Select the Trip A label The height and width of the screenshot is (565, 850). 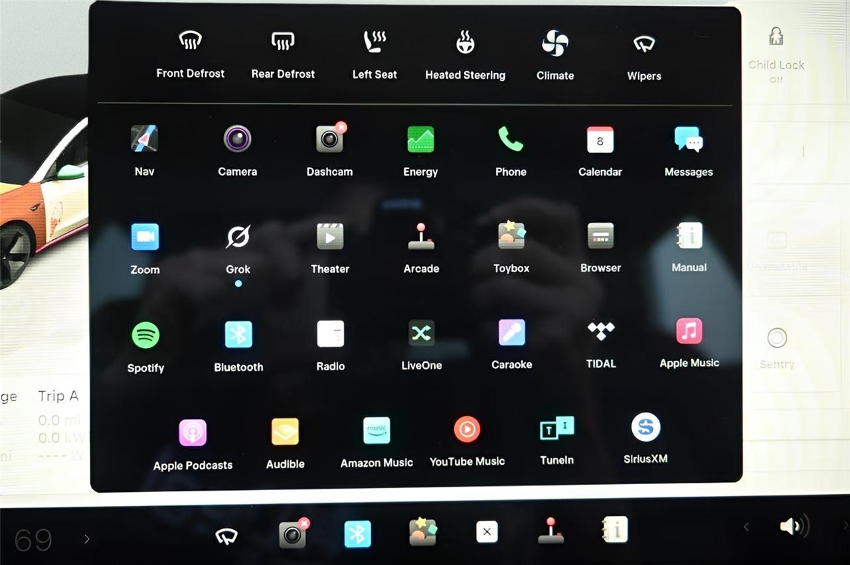click(x=58, y=396)
